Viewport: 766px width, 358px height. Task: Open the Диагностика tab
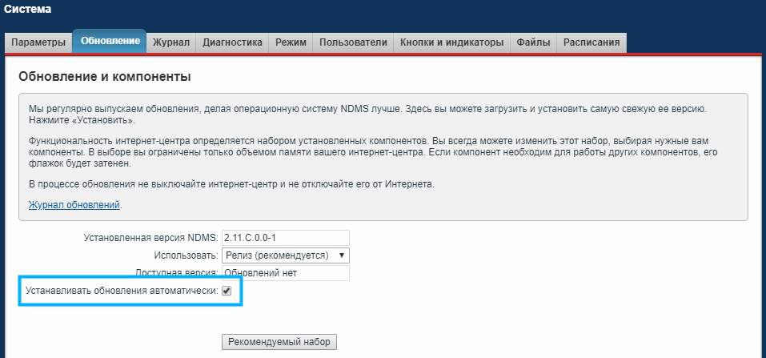click(x=232, y=42)
